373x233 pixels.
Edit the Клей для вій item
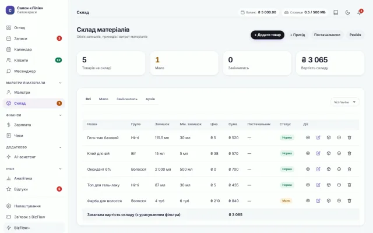318,153
